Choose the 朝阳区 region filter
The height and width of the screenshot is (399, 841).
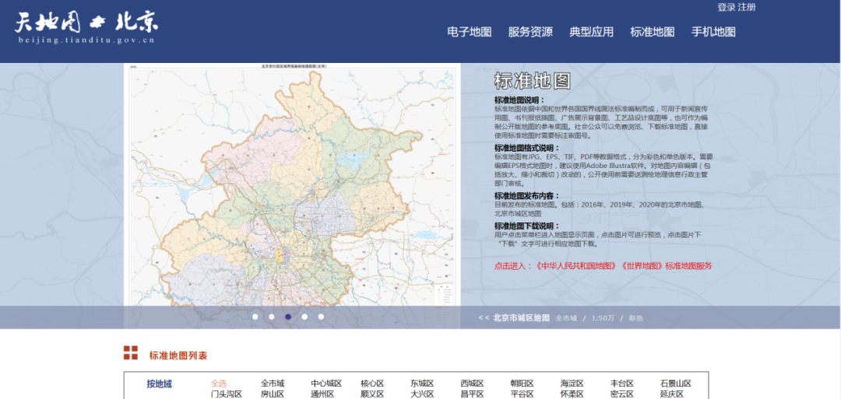(522, 383)
